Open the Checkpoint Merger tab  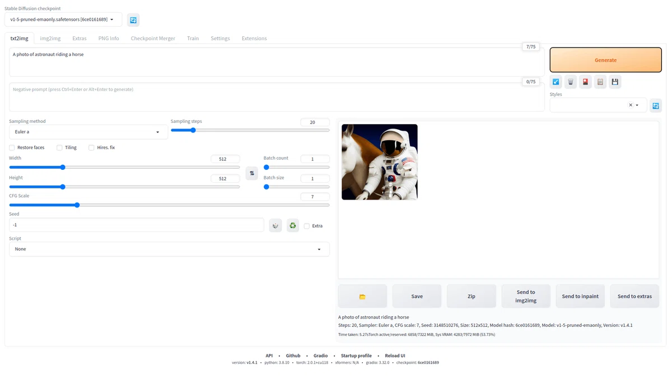tap(153, 38)
